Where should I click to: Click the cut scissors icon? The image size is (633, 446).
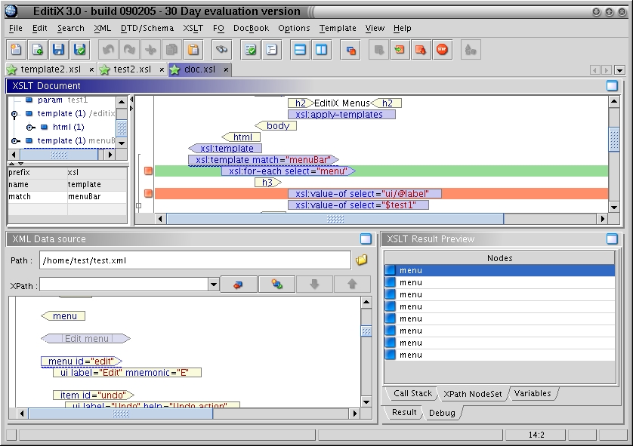coord(150,50)
